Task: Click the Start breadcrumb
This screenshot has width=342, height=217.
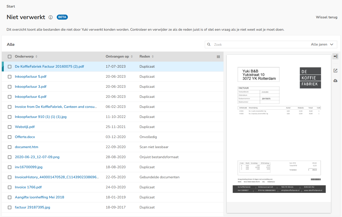Action: click(x=11, y=6)
